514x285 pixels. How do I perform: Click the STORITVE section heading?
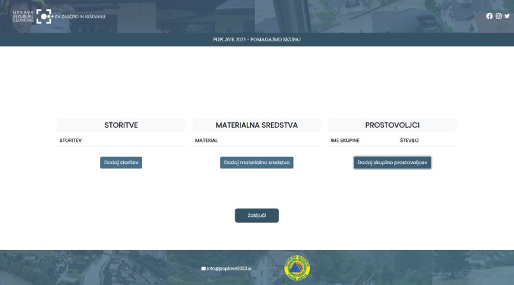click(121, 125)
